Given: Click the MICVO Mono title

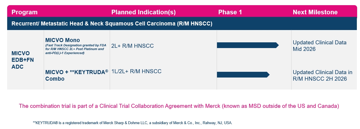Looking at the screenshot, I should (x=62, y=40).
